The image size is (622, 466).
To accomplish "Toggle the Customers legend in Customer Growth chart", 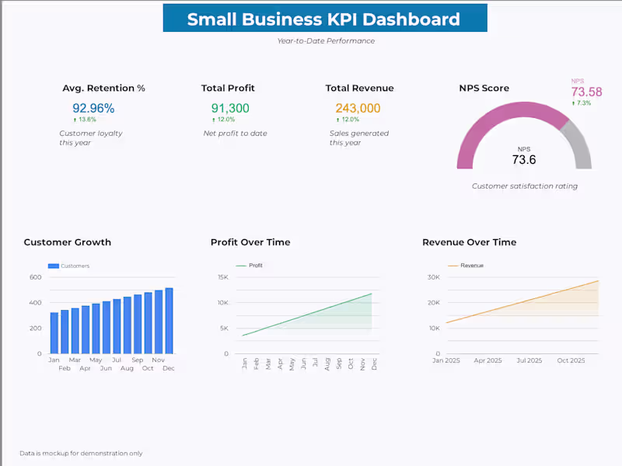I will point(65,266).
